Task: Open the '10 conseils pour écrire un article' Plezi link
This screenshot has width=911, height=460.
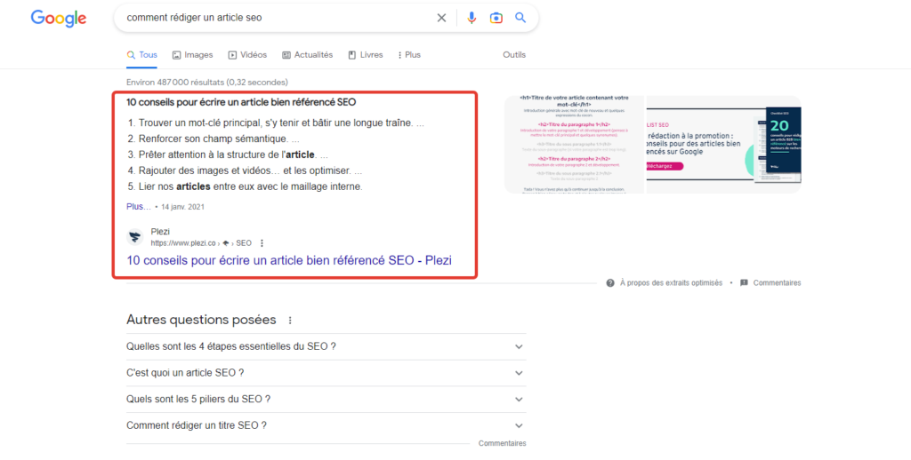Action: [289, 260]
